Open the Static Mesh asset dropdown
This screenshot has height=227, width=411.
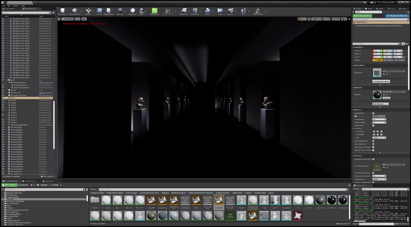[393, 72]
